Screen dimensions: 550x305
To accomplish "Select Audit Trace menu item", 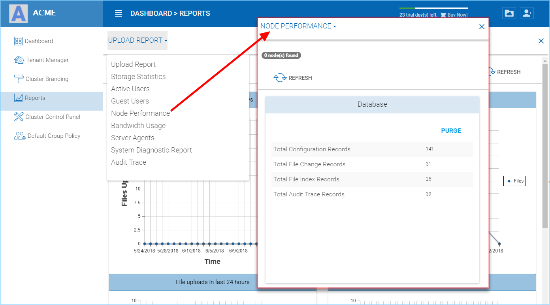I will 128,162.
